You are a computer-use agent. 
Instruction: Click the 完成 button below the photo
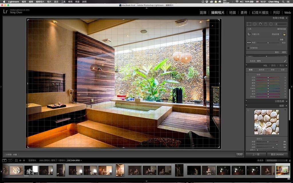[239, 154]
